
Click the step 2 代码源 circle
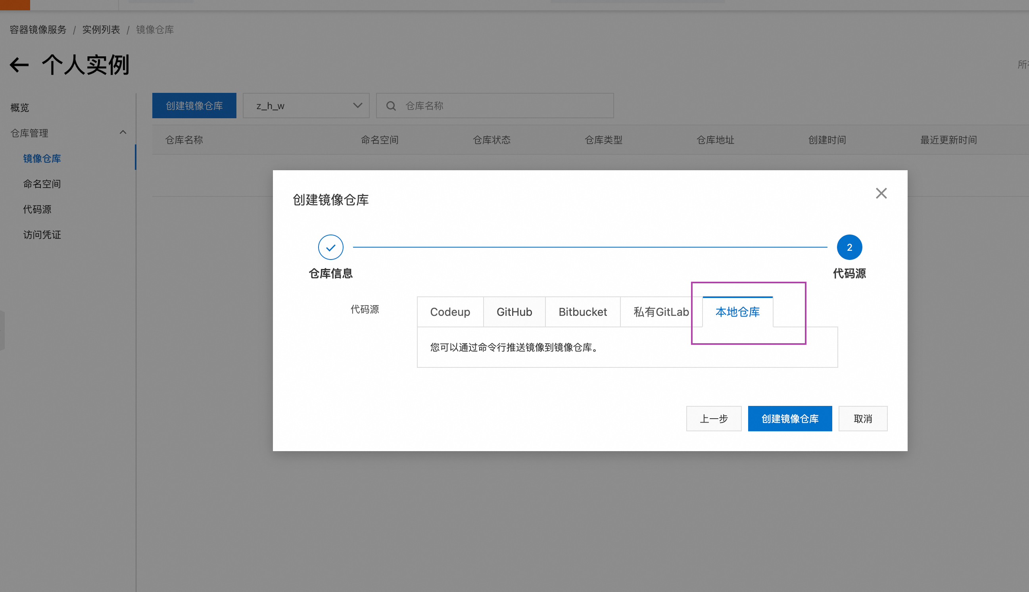[x=849, y=247]
